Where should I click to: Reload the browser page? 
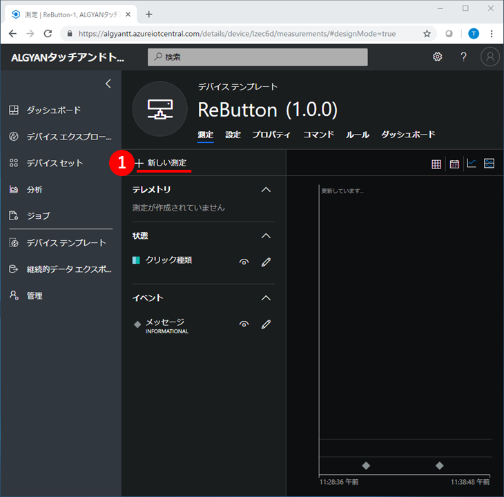(48, 33)
